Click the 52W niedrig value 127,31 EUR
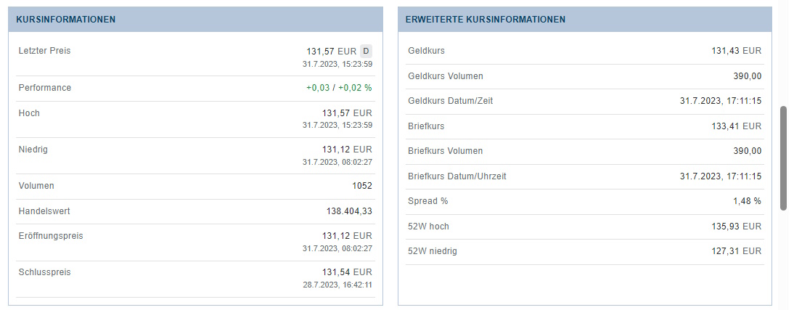The image size is (794, 310). [736, 251]
